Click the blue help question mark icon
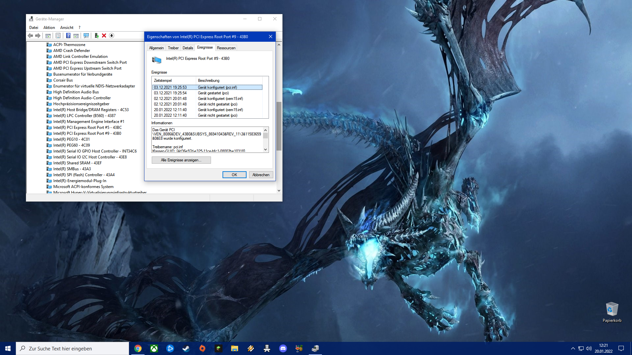Image resolution: width=632 pixels, height=355 pixels. [68, 35]
